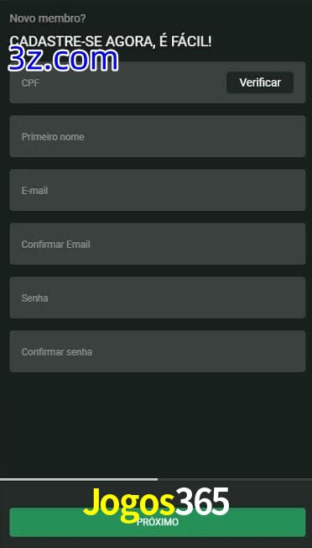Click unfilled portion of registration progress bar
This screenshot has width=312, height=548.
pyautogui.click(x=235, y=479)
